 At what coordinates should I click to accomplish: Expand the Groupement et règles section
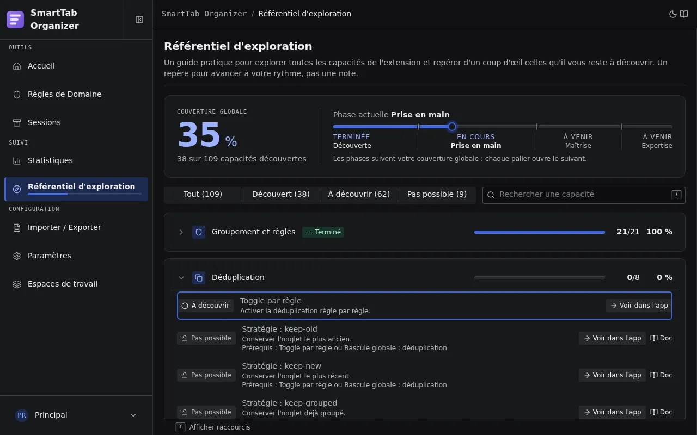click(x=181, y=232)
